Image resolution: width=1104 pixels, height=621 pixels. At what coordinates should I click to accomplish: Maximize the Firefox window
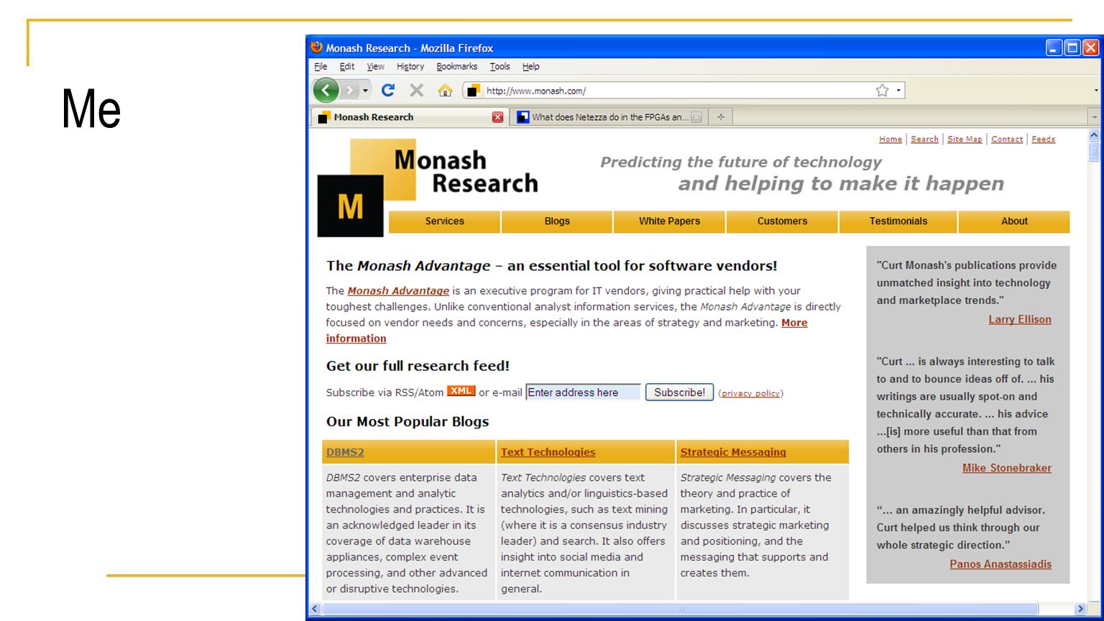pyautogui.click(x=1072, y=48)
